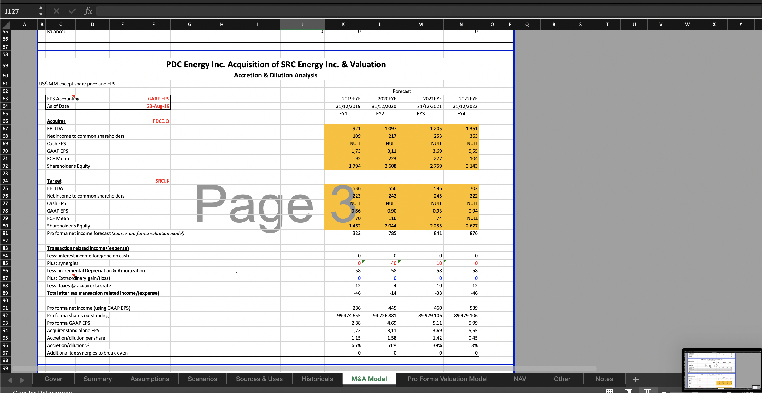Click the J127 name box field
762x393 pixels.
pos(20,11)
